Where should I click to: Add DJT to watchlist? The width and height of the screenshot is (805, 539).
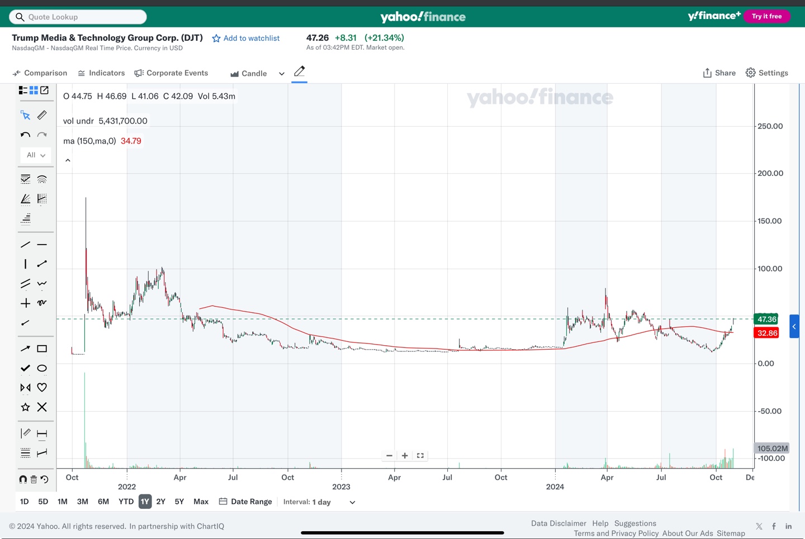(x=246, y=38)
